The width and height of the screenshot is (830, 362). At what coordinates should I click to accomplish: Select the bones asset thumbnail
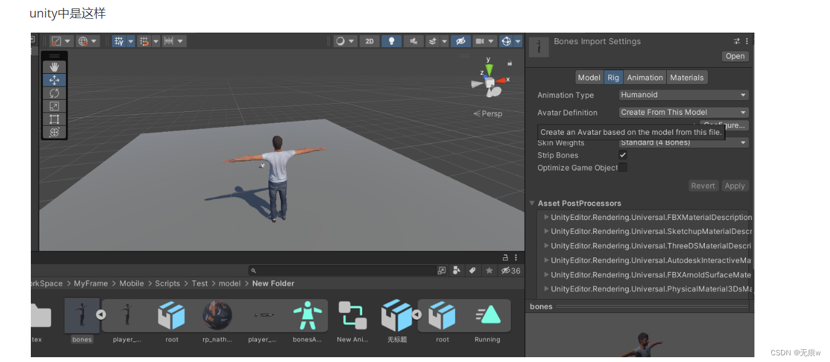pos(82,315)
